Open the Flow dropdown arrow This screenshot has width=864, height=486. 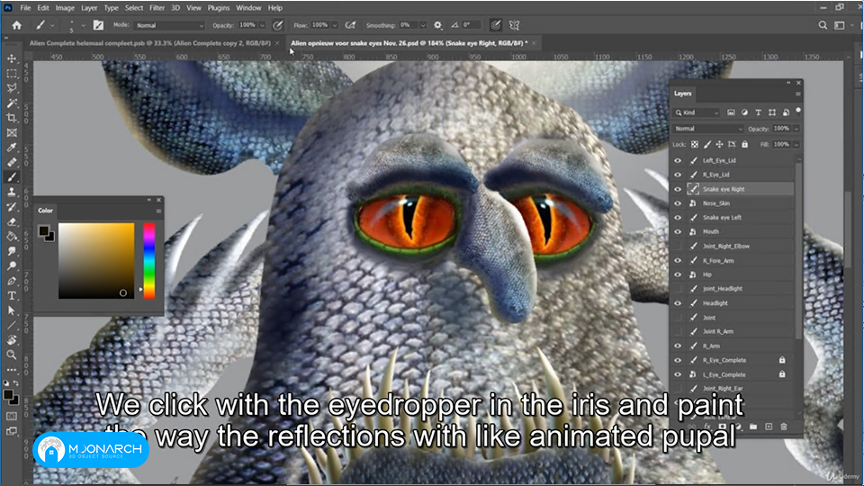pyautogui.click(x=335, y=25)
